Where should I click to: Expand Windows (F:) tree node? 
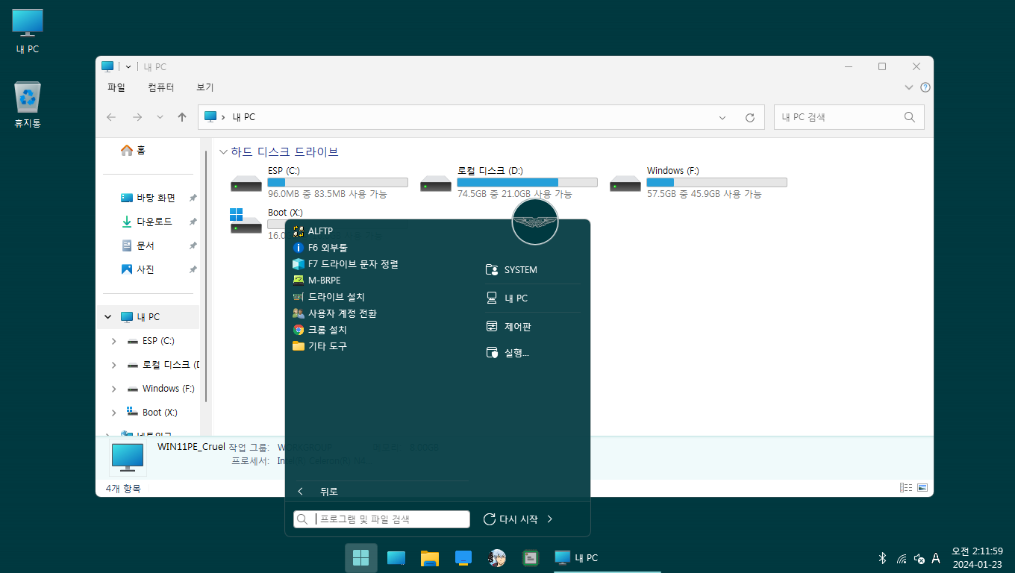(113, 389)
